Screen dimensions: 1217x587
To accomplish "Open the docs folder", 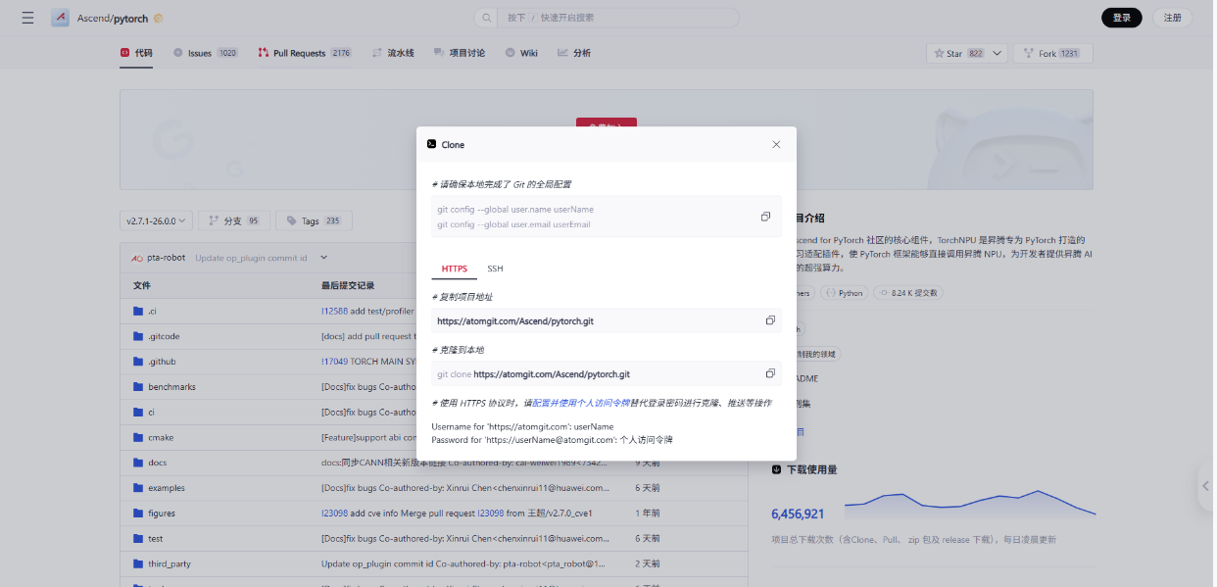I will pos(157,463).
